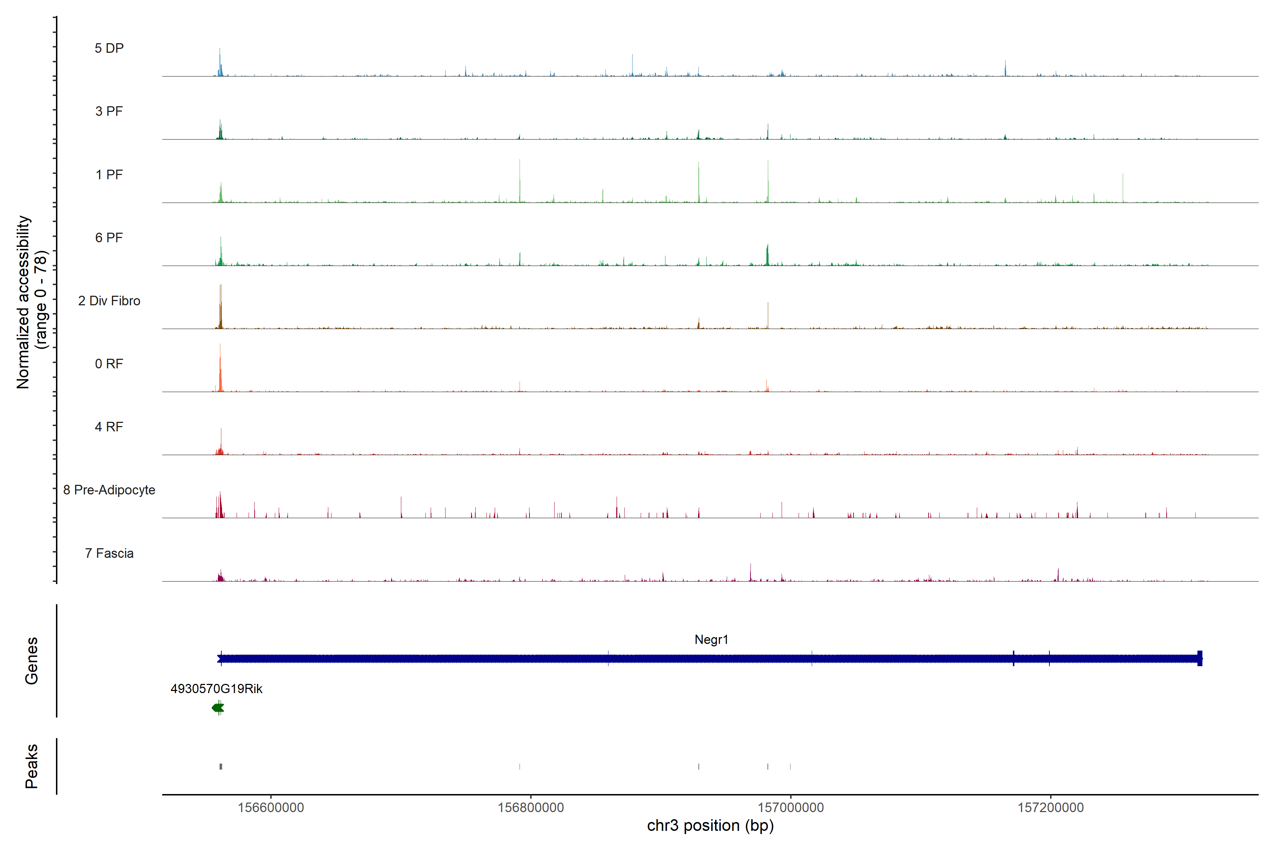
Task: Click the 6 PF track label
Action: [109, 237]
